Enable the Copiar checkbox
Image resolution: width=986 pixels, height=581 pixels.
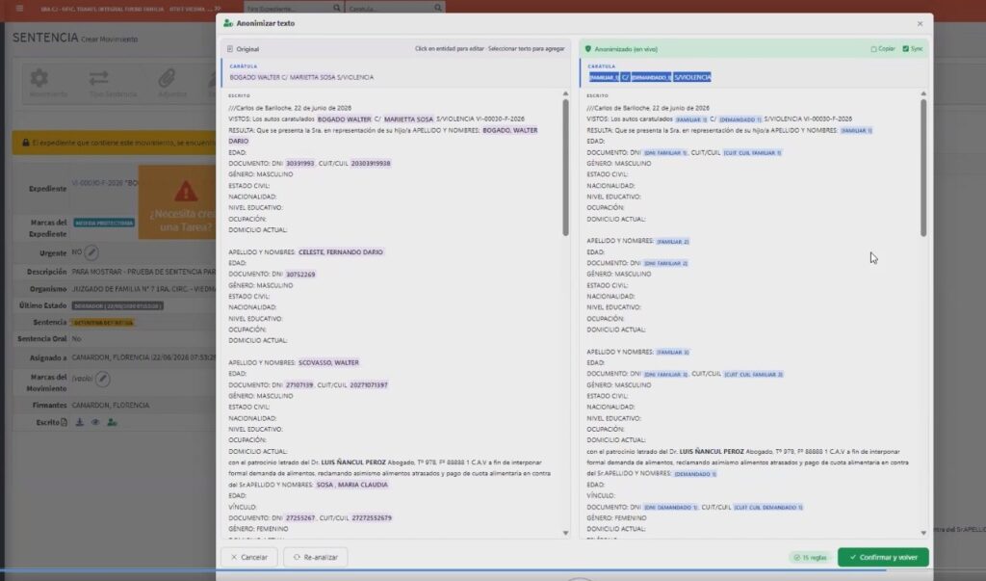[873, 48]
